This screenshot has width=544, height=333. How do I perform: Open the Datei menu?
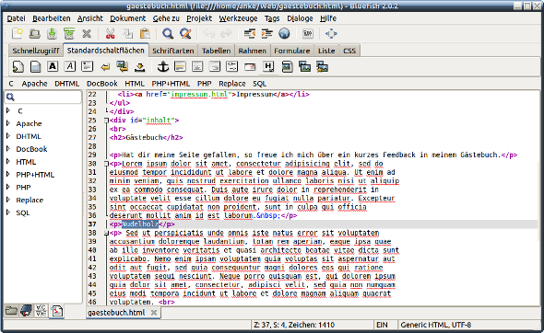click(16, 18)
